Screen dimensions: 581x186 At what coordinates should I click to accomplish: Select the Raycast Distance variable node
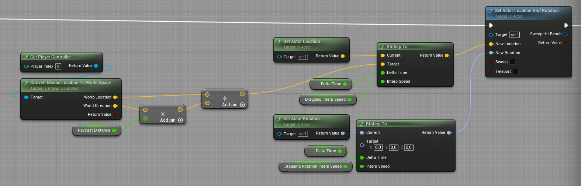click(94, 130)
